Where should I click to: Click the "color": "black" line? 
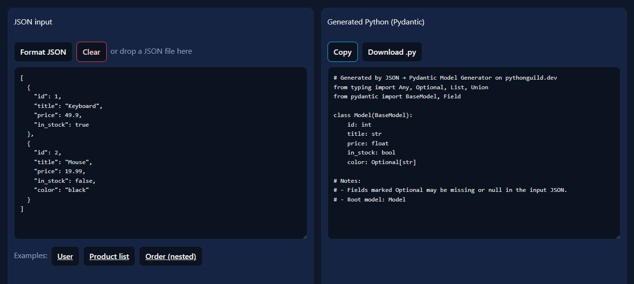tap(62, 190)
